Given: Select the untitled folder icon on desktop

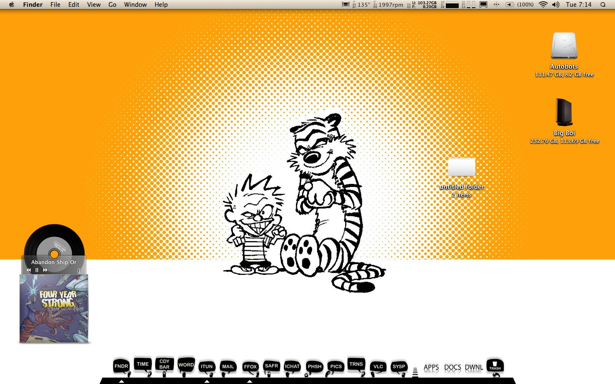Looking at the screenshot, I should pos(462,167).
